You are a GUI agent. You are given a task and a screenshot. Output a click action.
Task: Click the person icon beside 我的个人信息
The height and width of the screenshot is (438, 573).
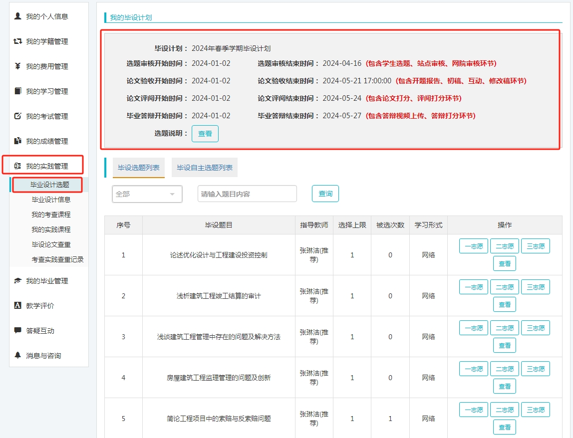point(18,16)
